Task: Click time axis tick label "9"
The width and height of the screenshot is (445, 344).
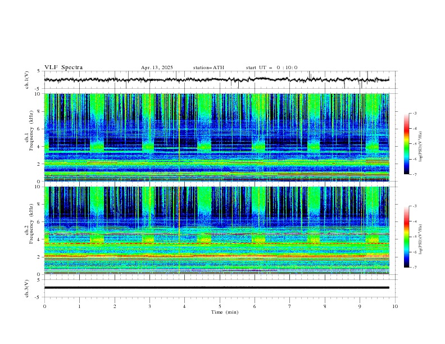Action: tap(360, 306)
